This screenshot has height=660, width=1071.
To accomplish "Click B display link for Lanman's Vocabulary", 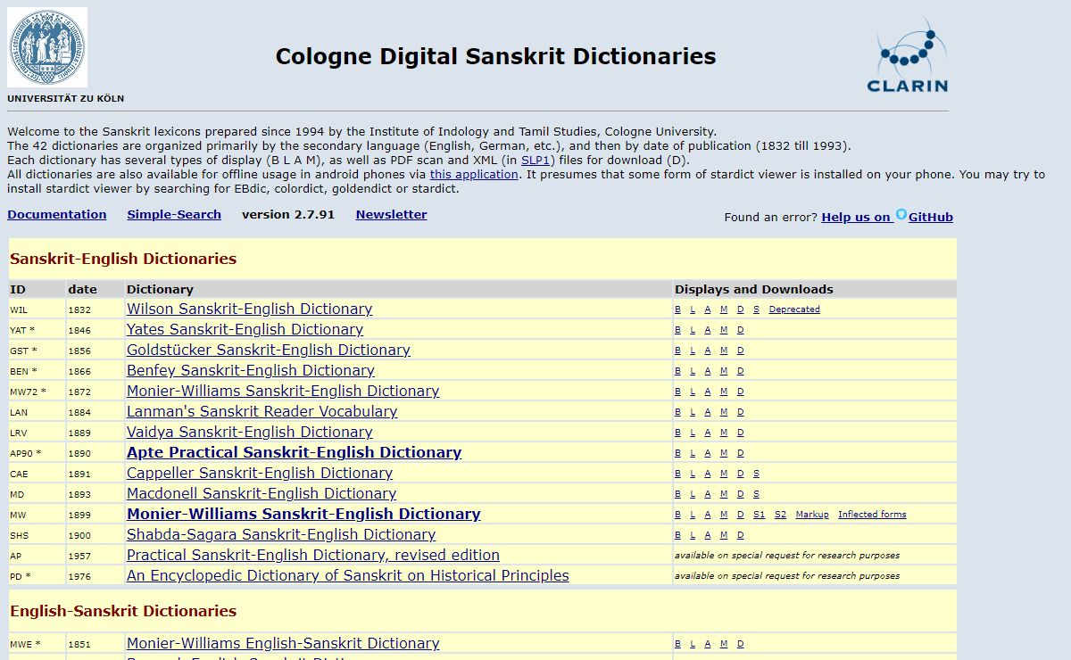I will click(x=677, y=412).
